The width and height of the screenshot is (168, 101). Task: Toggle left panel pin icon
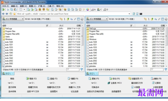[x=75, y=19]
